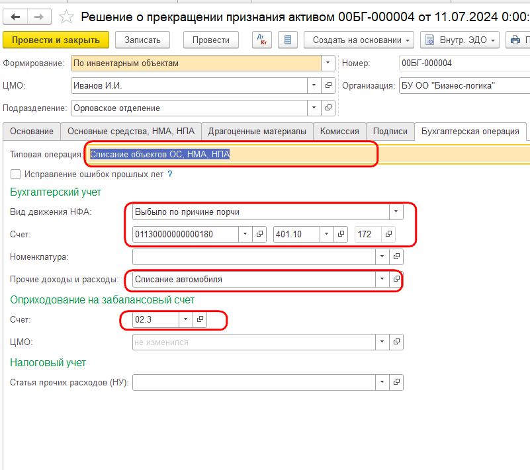Open the Подразделение Орловское отделение record
This screenshot has height=470, width=530.
point(328,108)
